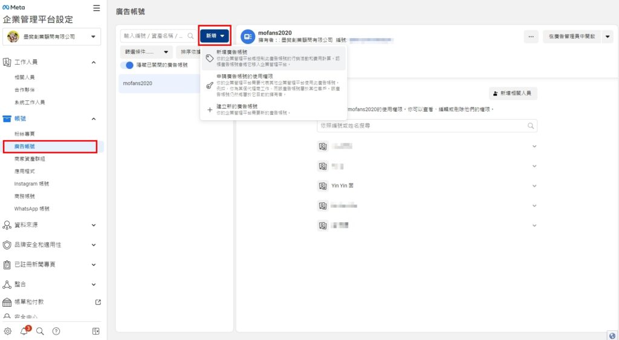Open 應用程式 in the sidebar
The image size is (619, 340).
(x=24, y=172)
